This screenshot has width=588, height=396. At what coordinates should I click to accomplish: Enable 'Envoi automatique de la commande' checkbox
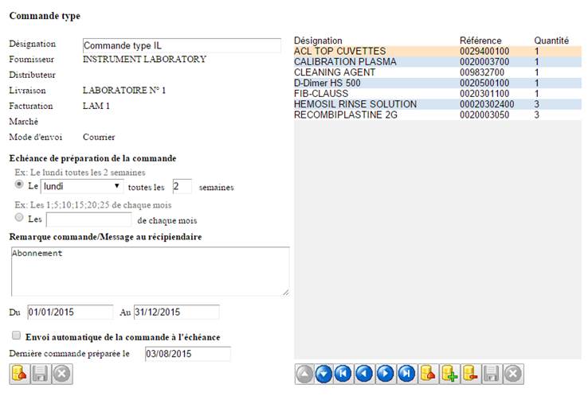[x=16, y=335]
